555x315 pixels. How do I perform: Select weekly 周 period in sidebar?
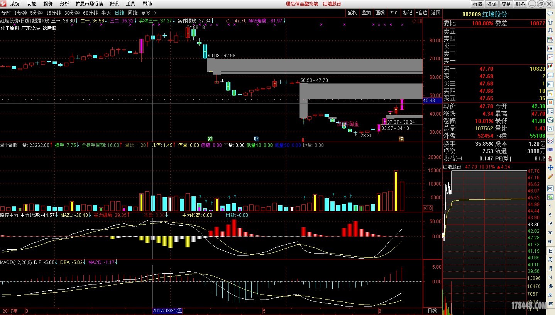coord(550,259)
